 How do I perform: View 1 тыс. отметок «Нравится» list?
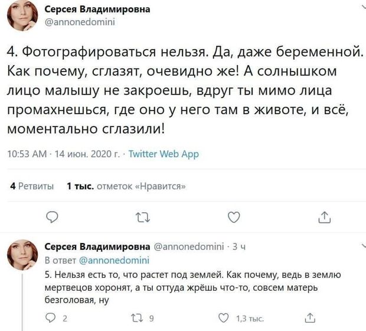pyautogui.click(x=127, y=186)
